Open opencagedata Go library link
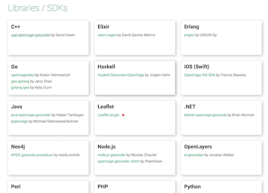Viewport: 268px width, 193px height. 23,75
